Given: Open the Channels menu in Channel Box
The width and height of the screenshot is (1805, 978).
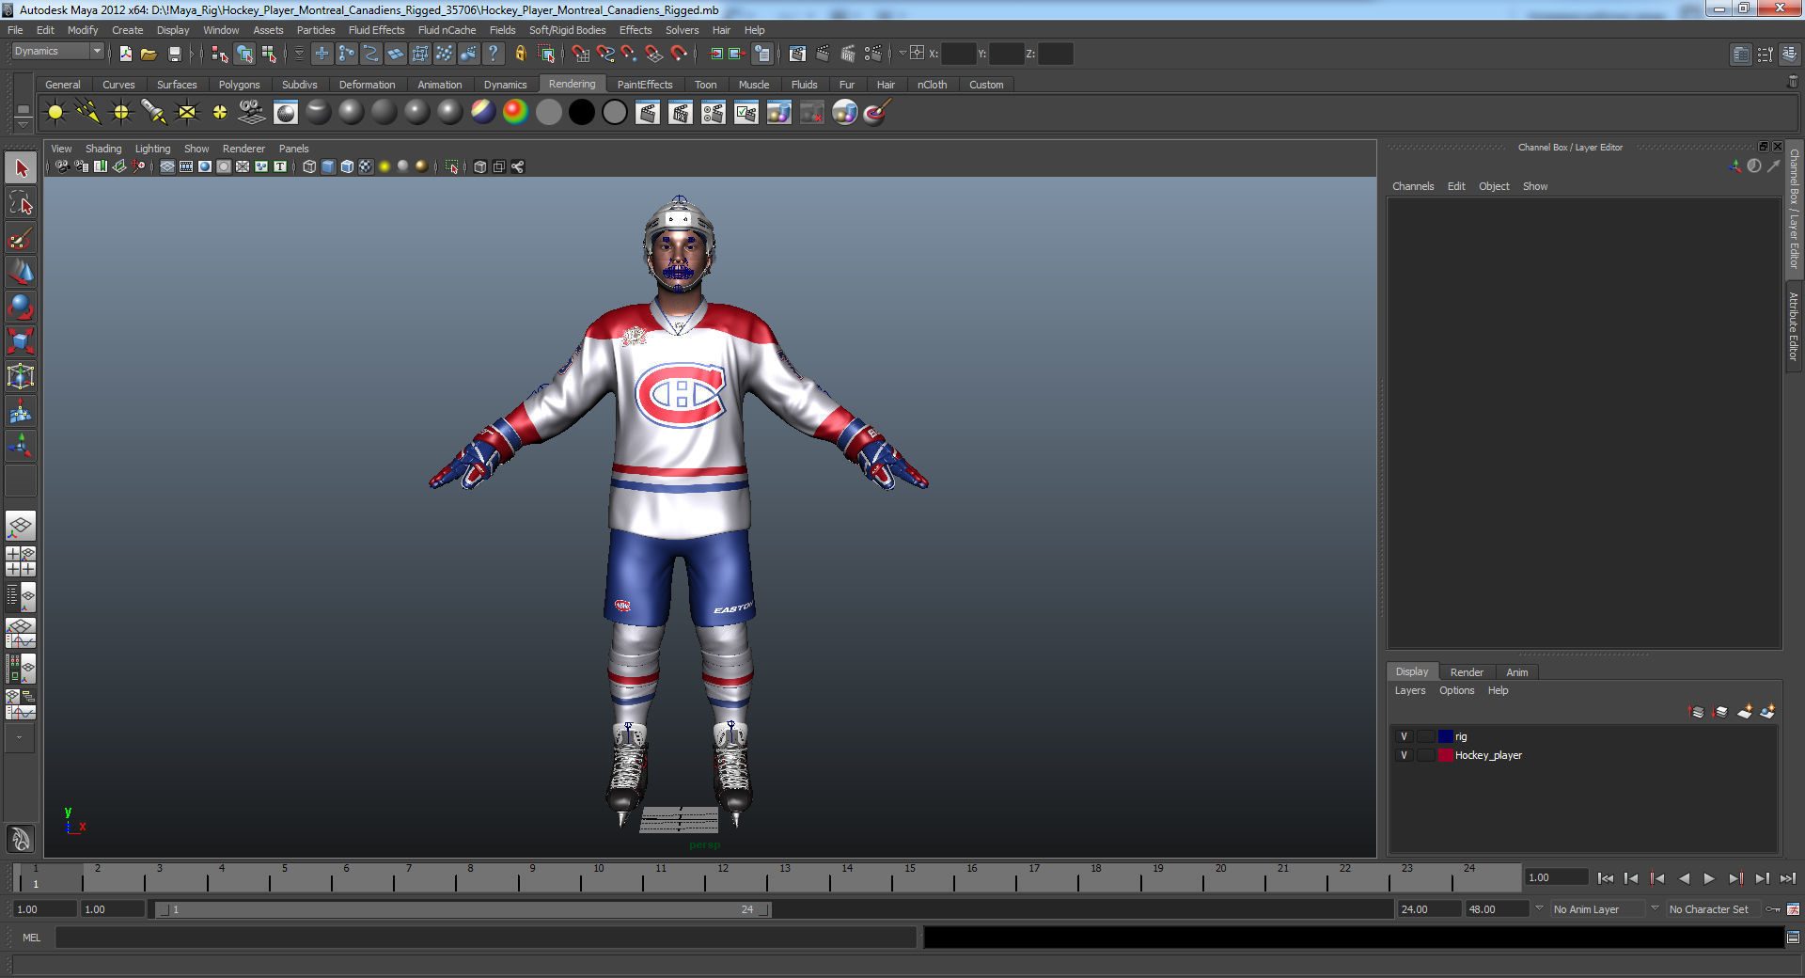Looking at the screenshot, I should coord(1412,186).
